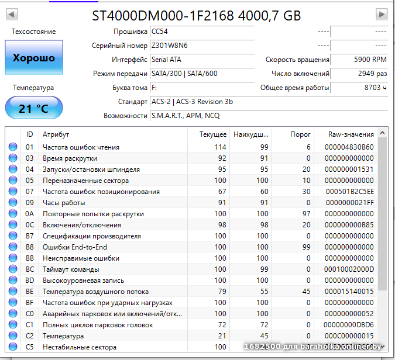Select attribute text Частота ошибок чтения
The image size is (395, 360).
click(81, 147)
